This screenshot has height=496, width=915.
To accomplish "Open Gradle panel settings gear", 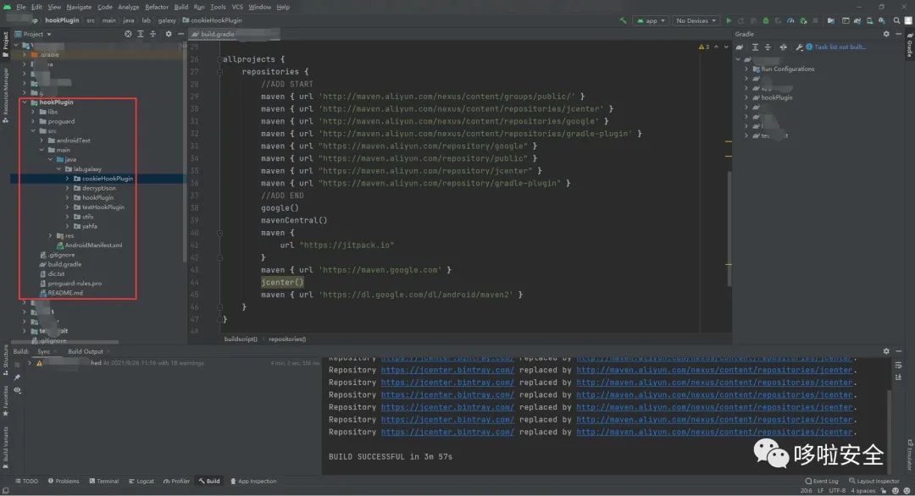I will (x=886, y=35).
